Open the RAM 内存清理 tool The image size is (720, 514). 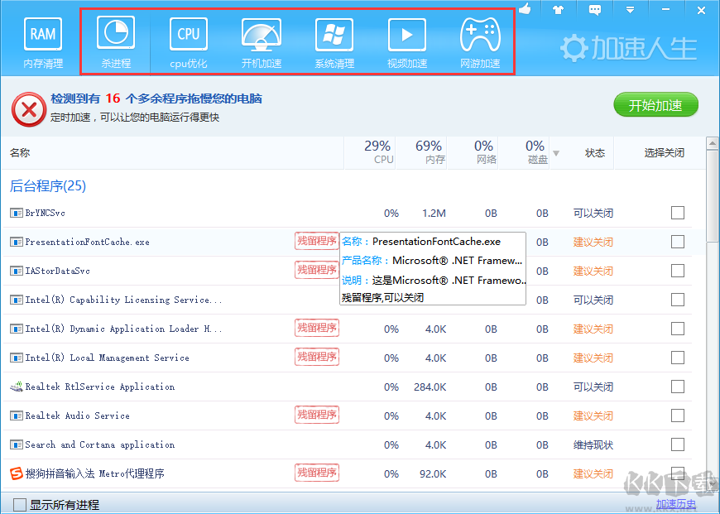(x=43, y=42)
